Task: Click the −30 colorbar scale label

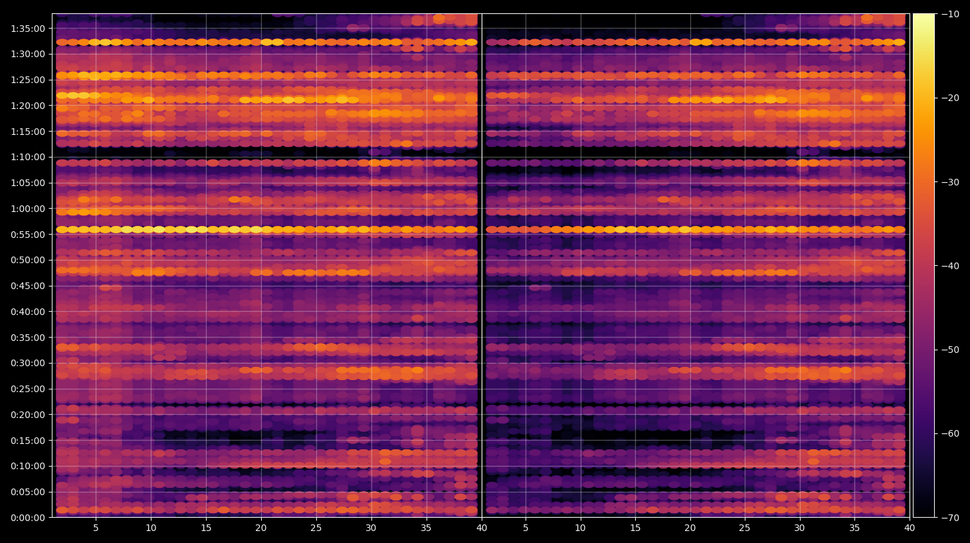Action: click(x=951, y=182)
